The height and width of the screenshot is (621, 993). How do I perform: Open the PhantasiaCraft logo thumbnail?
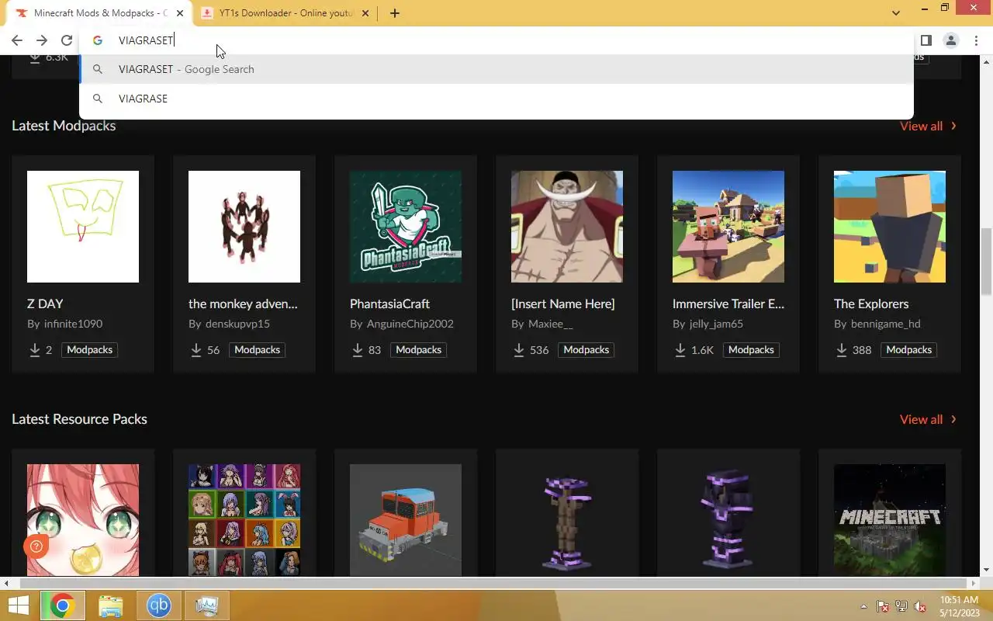[x=406, y=227]
